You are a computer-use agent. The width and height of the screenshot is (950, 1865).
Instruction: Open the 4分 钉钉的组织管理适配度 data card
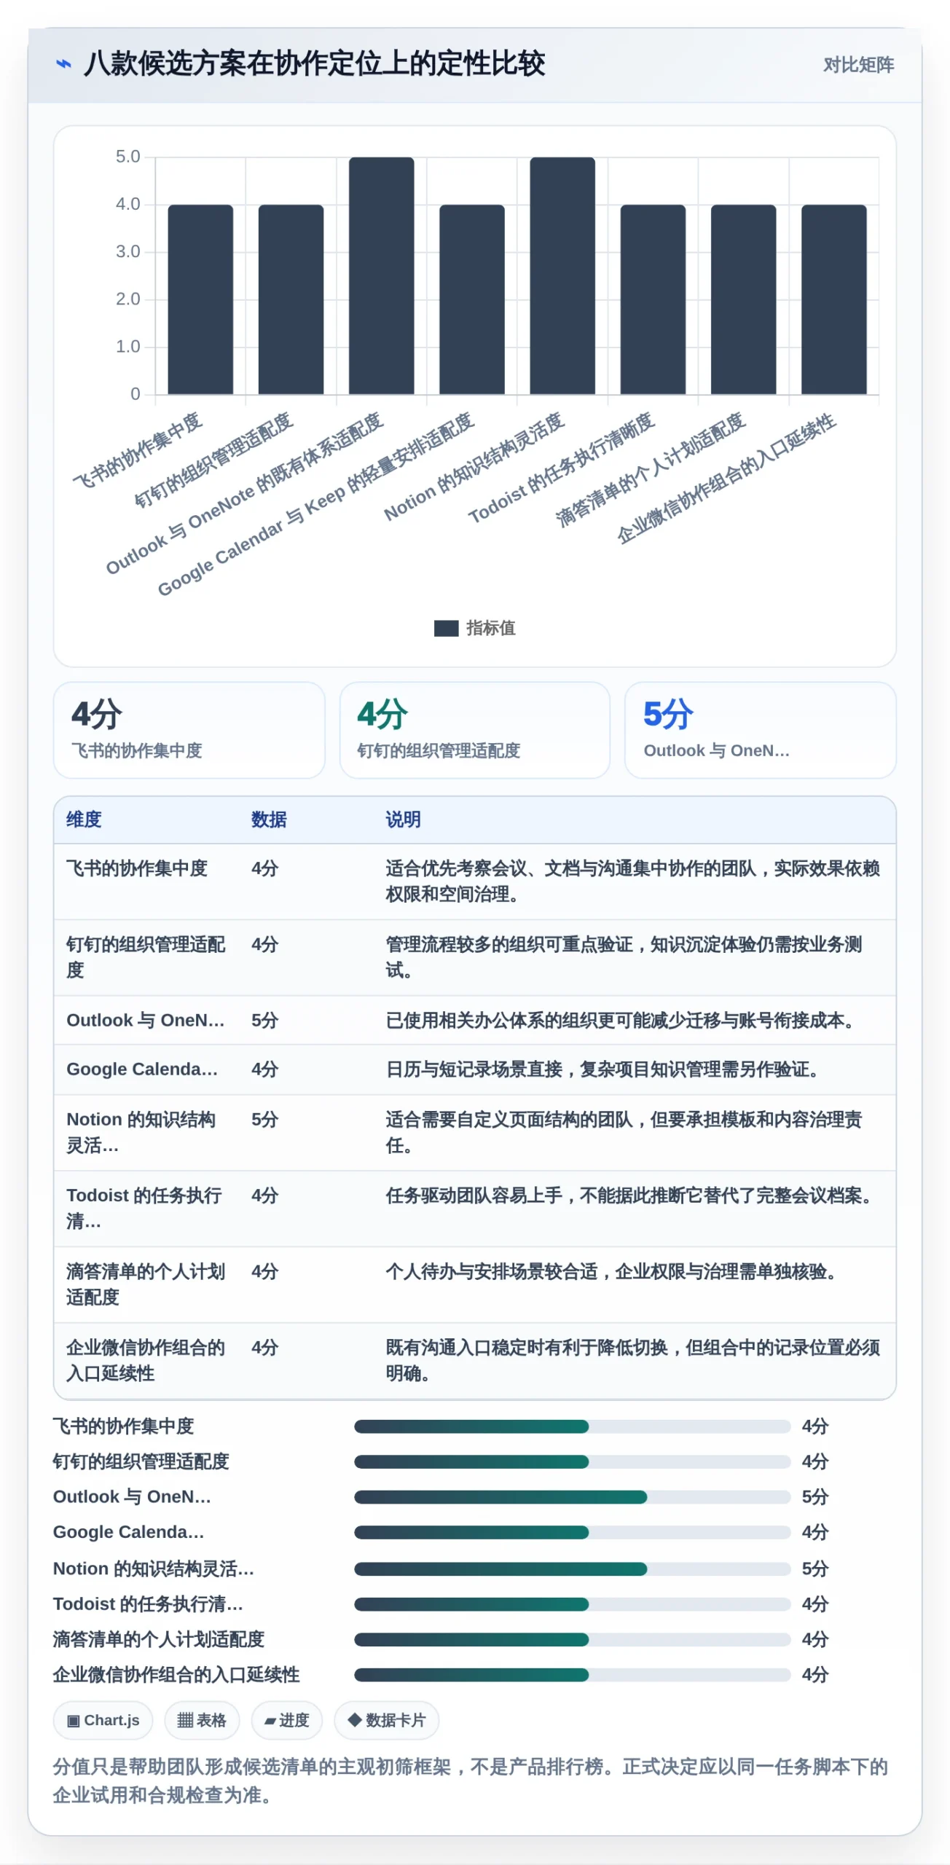pos(475,730)
